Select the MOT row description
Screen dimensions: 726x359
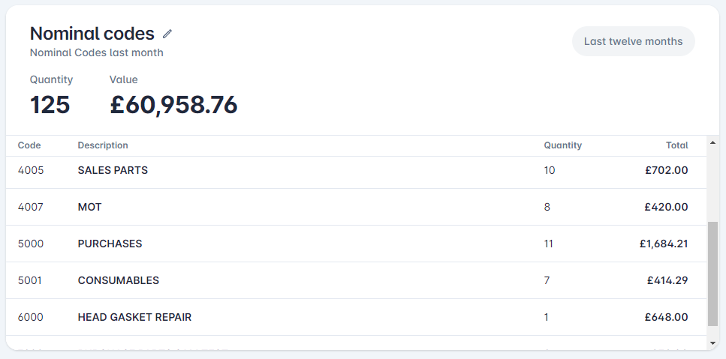89,207
